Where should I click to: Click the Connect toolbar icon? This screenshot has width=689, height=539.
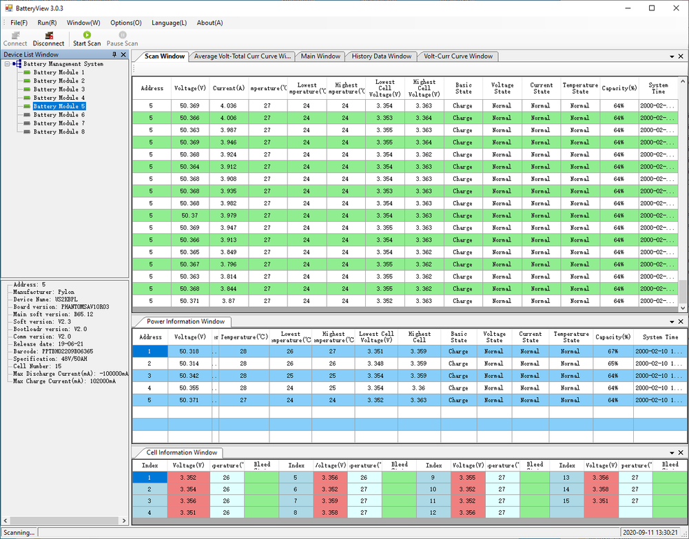pos(15,35)
